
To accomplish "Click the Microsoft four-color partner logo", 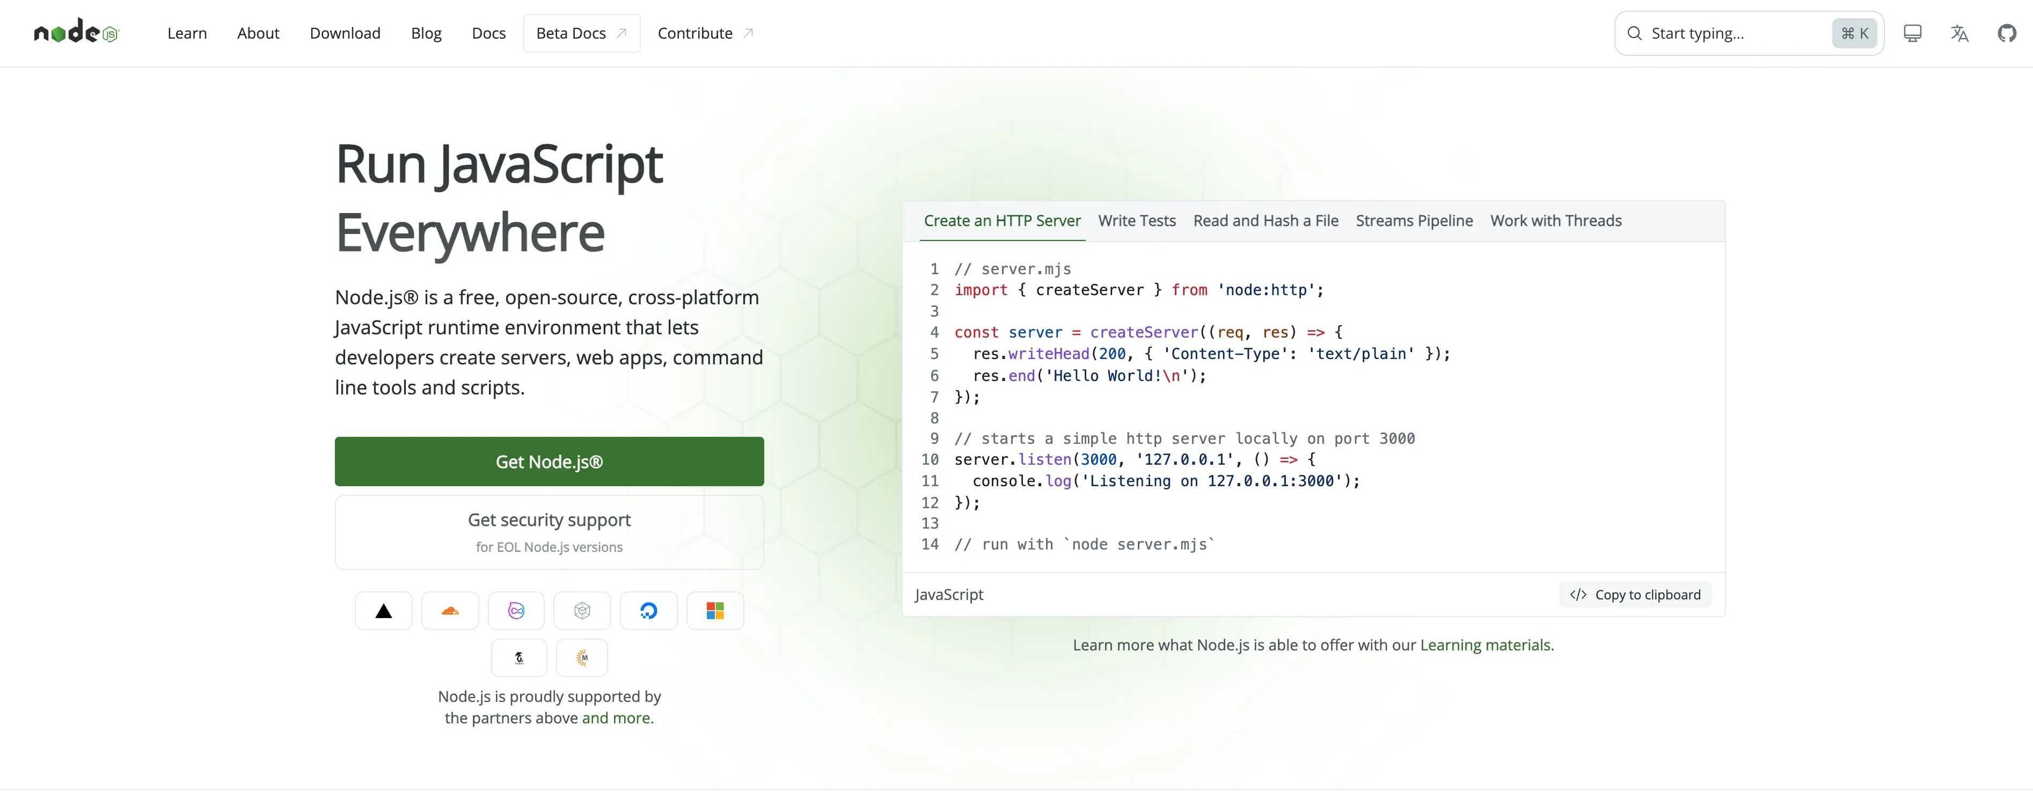I will point(715,610).
